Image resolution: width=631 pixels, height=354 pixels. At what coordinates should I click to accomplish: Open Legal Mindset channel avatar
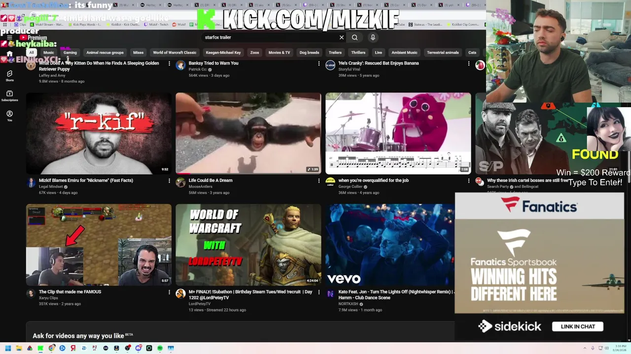click(31, 182)
